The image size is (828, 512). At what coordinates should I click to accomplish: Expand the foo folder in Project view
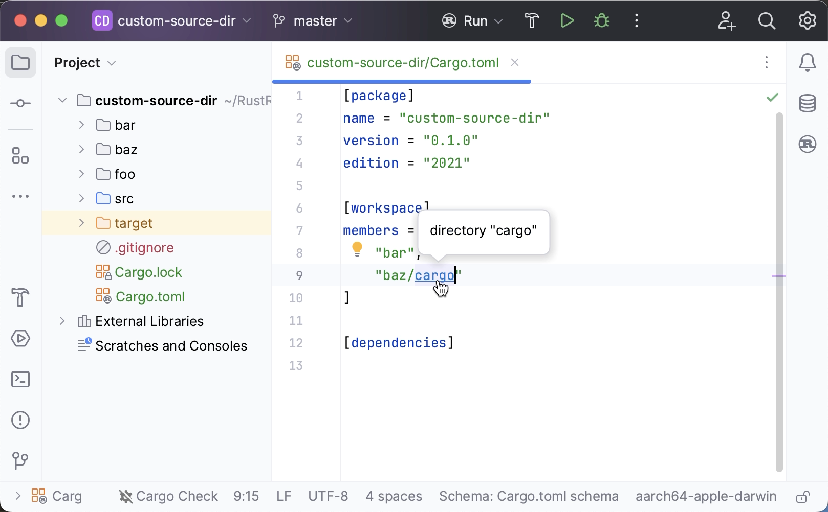[x=81, y=174]
